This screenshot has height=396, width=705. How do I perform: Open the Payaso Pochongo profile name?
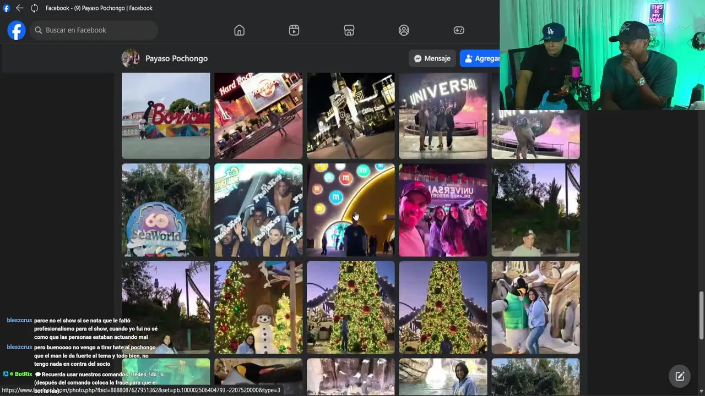176,58
